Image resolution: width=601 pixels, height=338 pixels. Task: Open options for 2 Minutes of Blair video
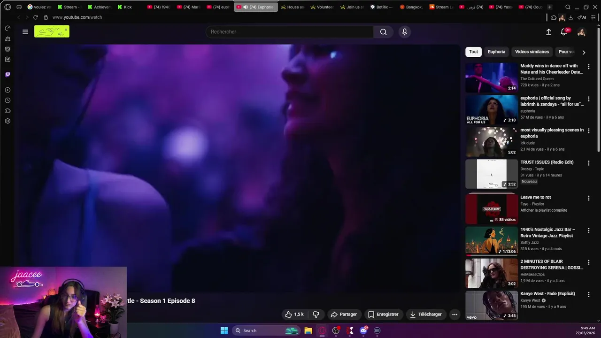(588, 262)
